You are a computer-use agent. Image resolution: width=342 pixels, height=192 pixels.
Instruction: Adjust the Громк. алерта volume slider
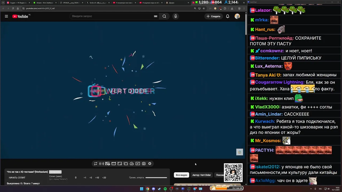(x=156, y=178)
